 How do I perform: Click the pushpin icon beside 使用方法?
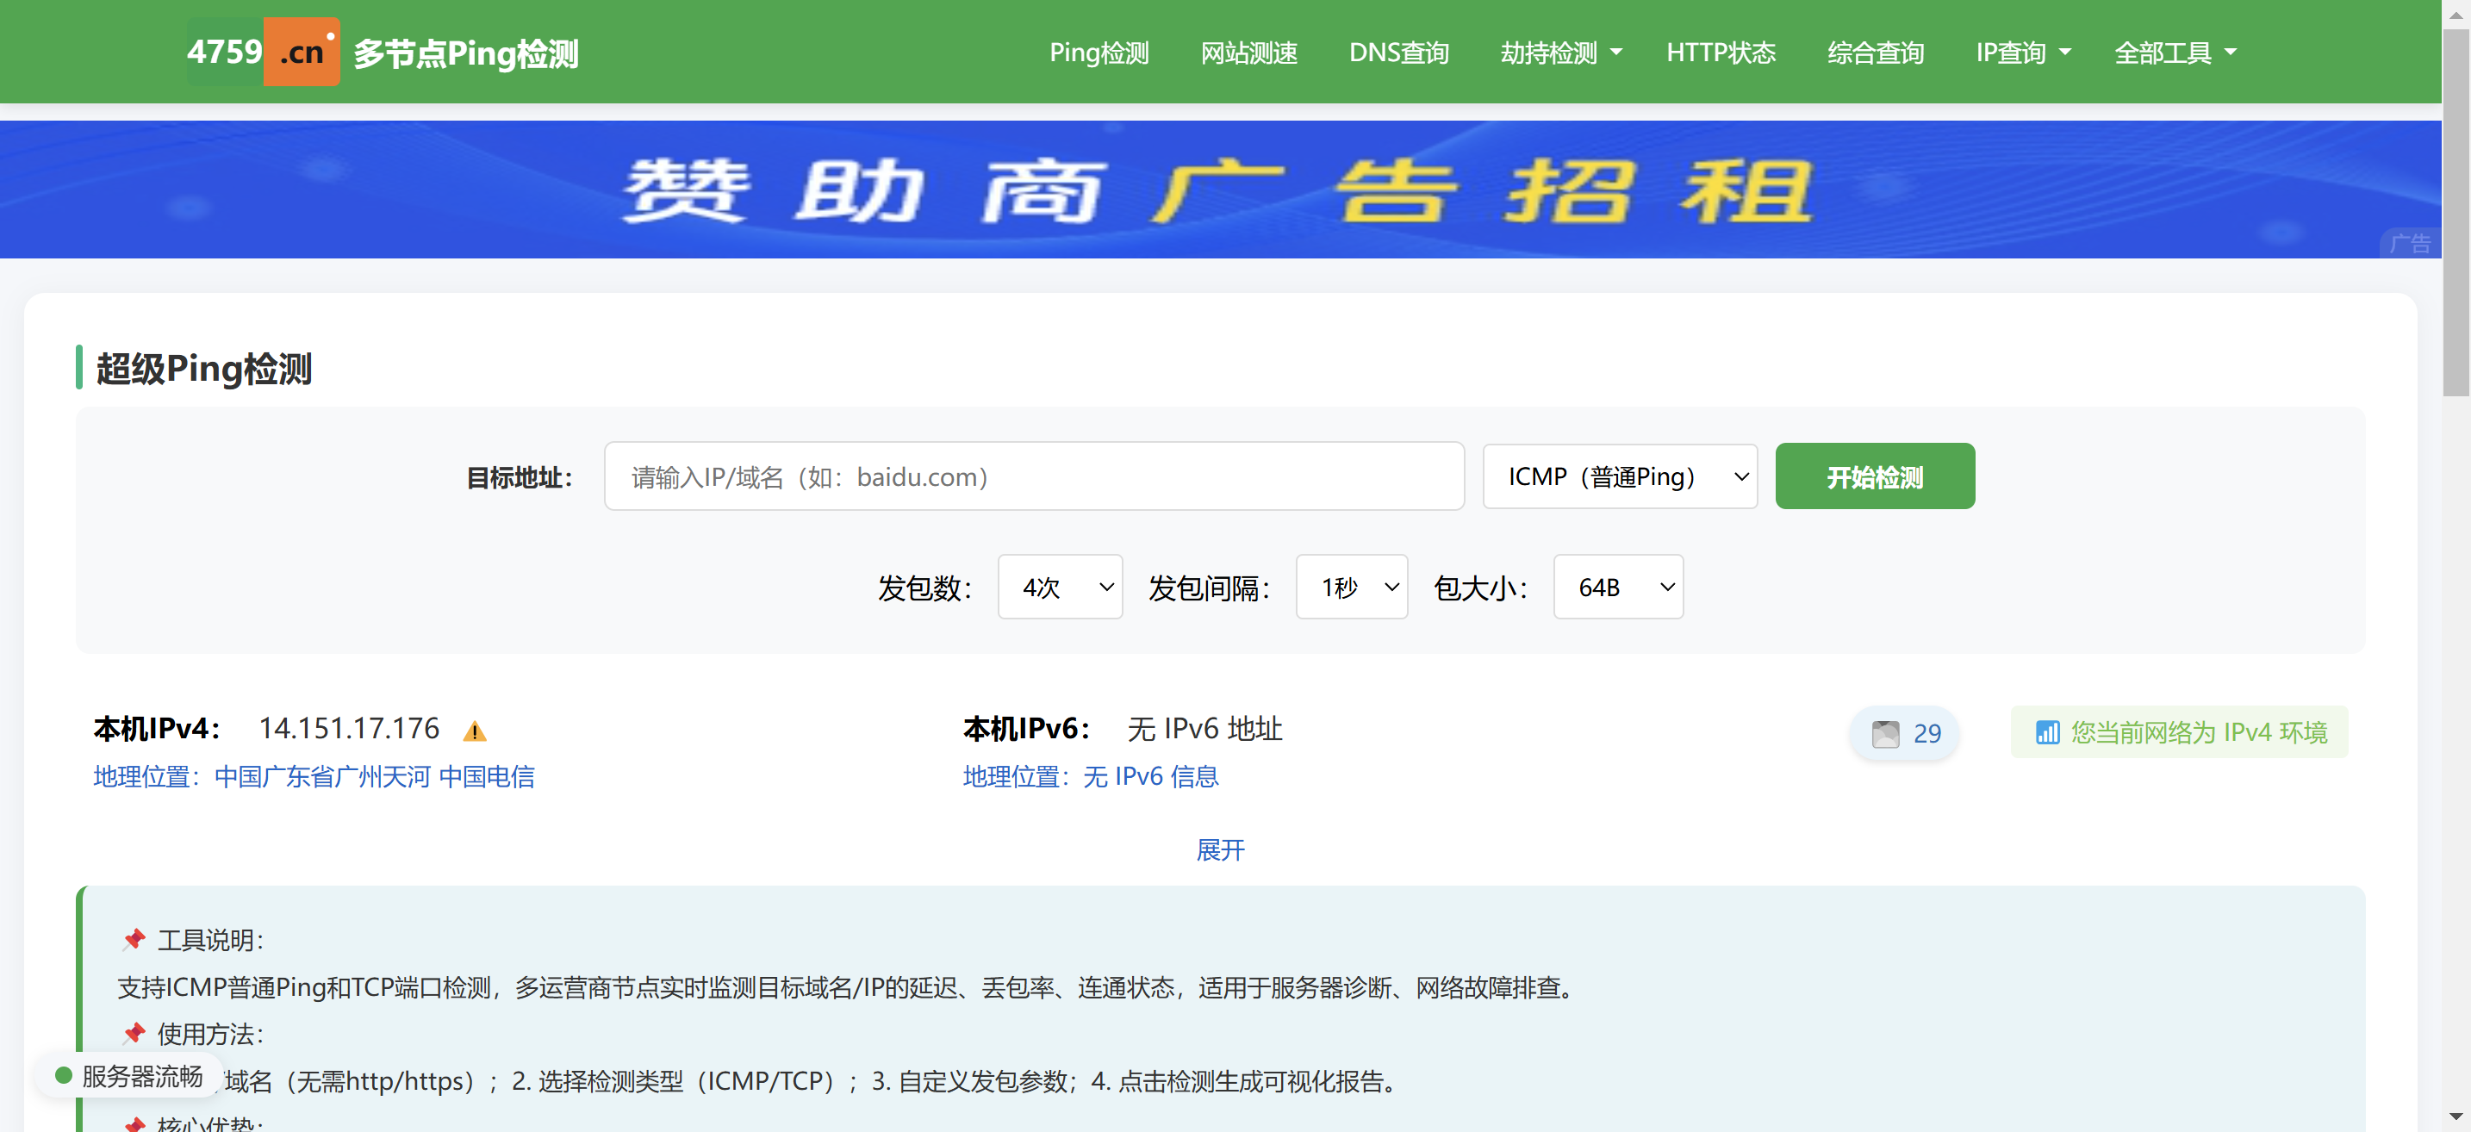point(134,1033)
